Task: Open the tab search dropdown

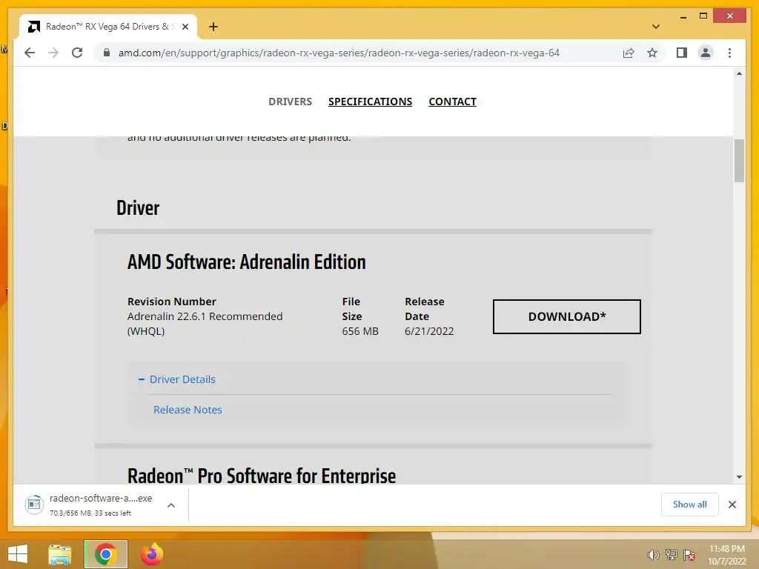Action: 655,27
